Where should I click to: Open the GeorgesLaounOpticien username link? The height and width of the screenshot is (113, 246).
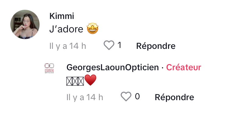(x=113, y=67)
